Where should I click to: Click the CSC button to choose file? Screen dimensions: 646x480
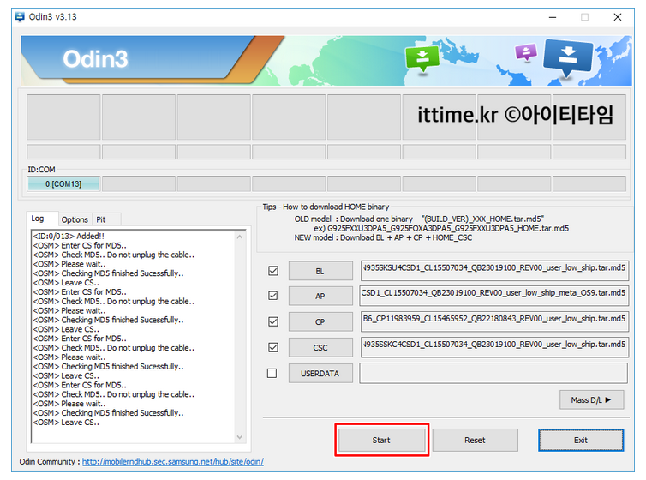320,347
